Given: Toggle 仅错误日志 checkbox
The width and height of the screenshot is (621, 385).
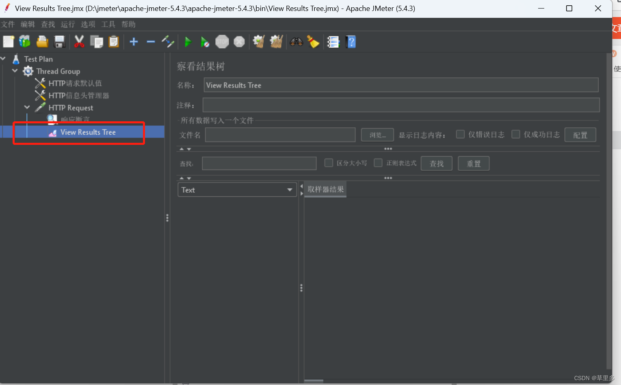Looking at the screenshot, I should pyautogui.click(x=460, y=134).
